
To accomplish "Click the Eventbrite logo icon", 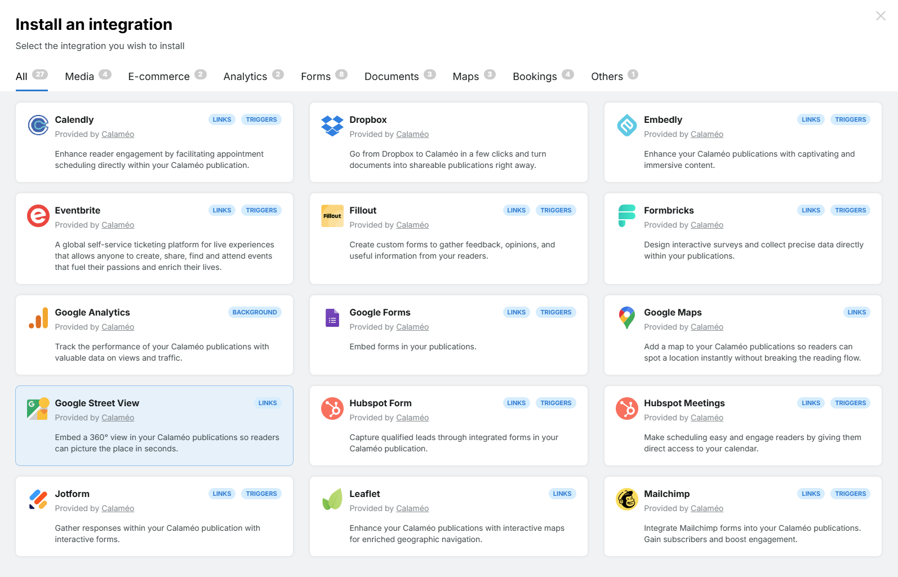I will point(38,216).
